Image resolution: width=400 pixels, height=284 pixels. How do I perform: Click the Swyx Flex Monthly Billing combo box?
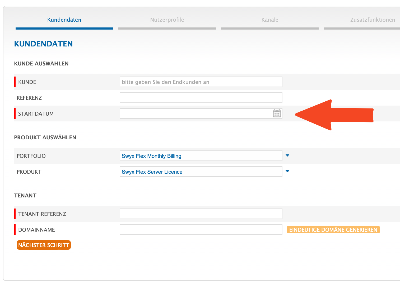[201, 156]
